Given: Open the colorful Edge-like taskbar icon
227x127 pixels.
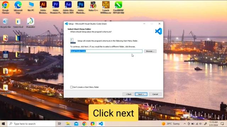Looking at the screenshot, I should point(93,124).
